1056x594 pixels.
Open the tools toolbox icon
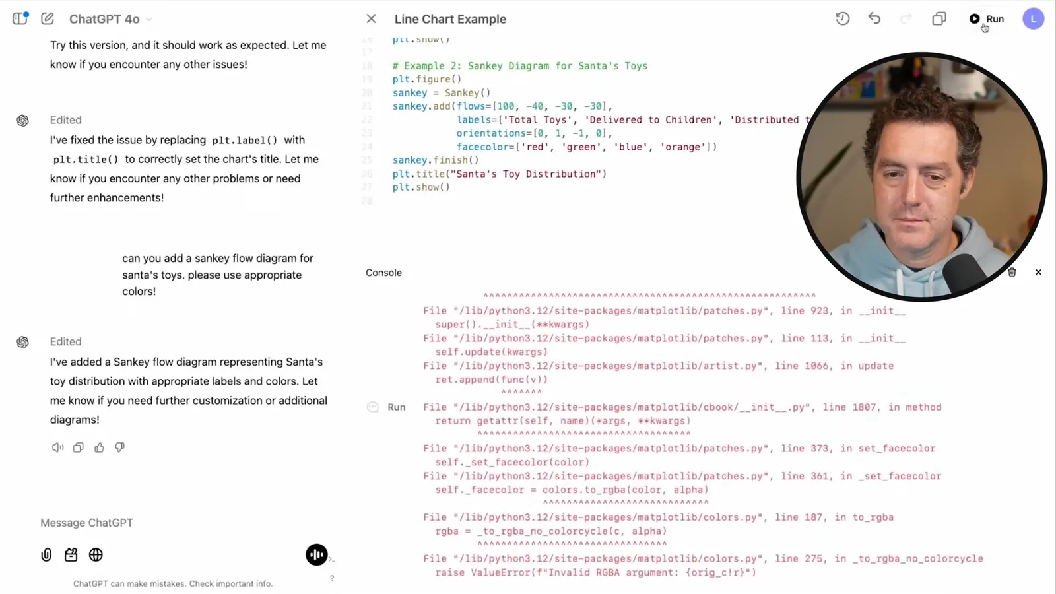71,555
